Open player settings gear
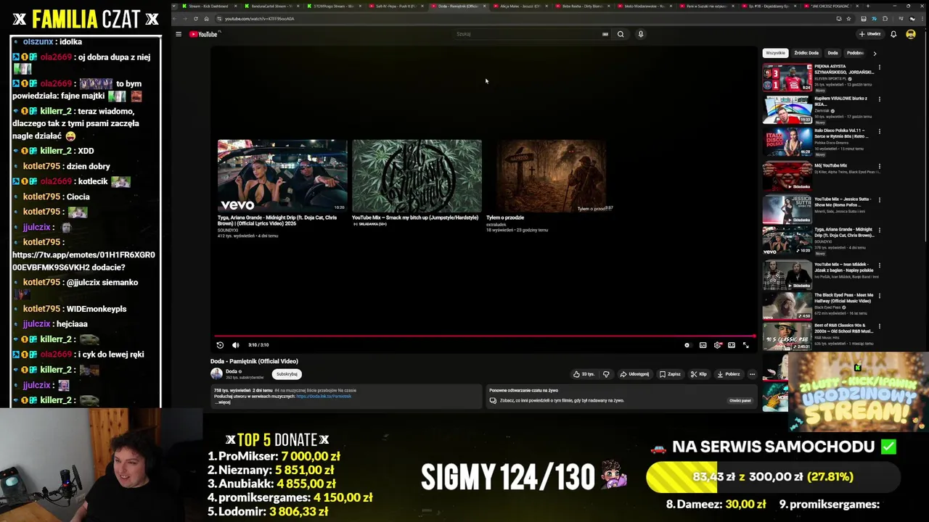The width and height of the screenshot is (929, 522). [717, 345]
